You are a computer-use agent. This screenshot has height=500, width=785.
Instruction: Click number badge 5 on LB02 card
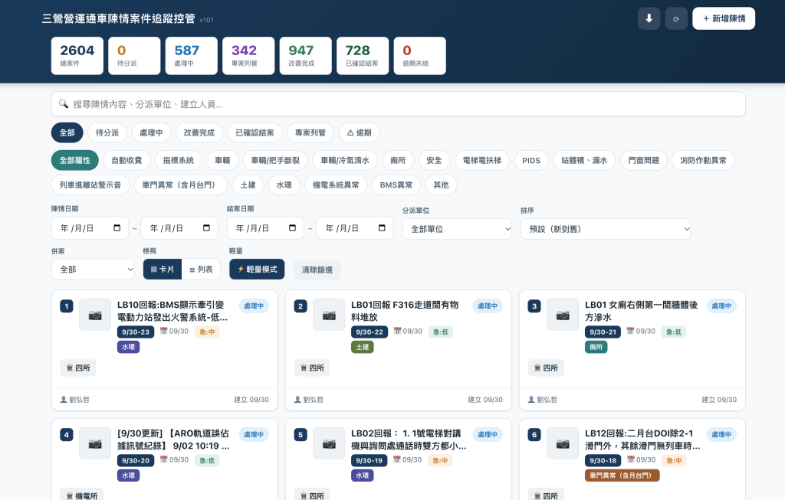pyautogui.click(x=301, y=434)
